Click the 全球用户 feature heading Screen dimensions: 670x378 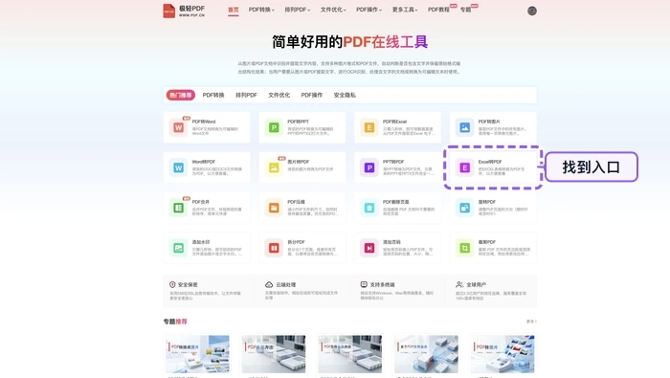[476, 284]
